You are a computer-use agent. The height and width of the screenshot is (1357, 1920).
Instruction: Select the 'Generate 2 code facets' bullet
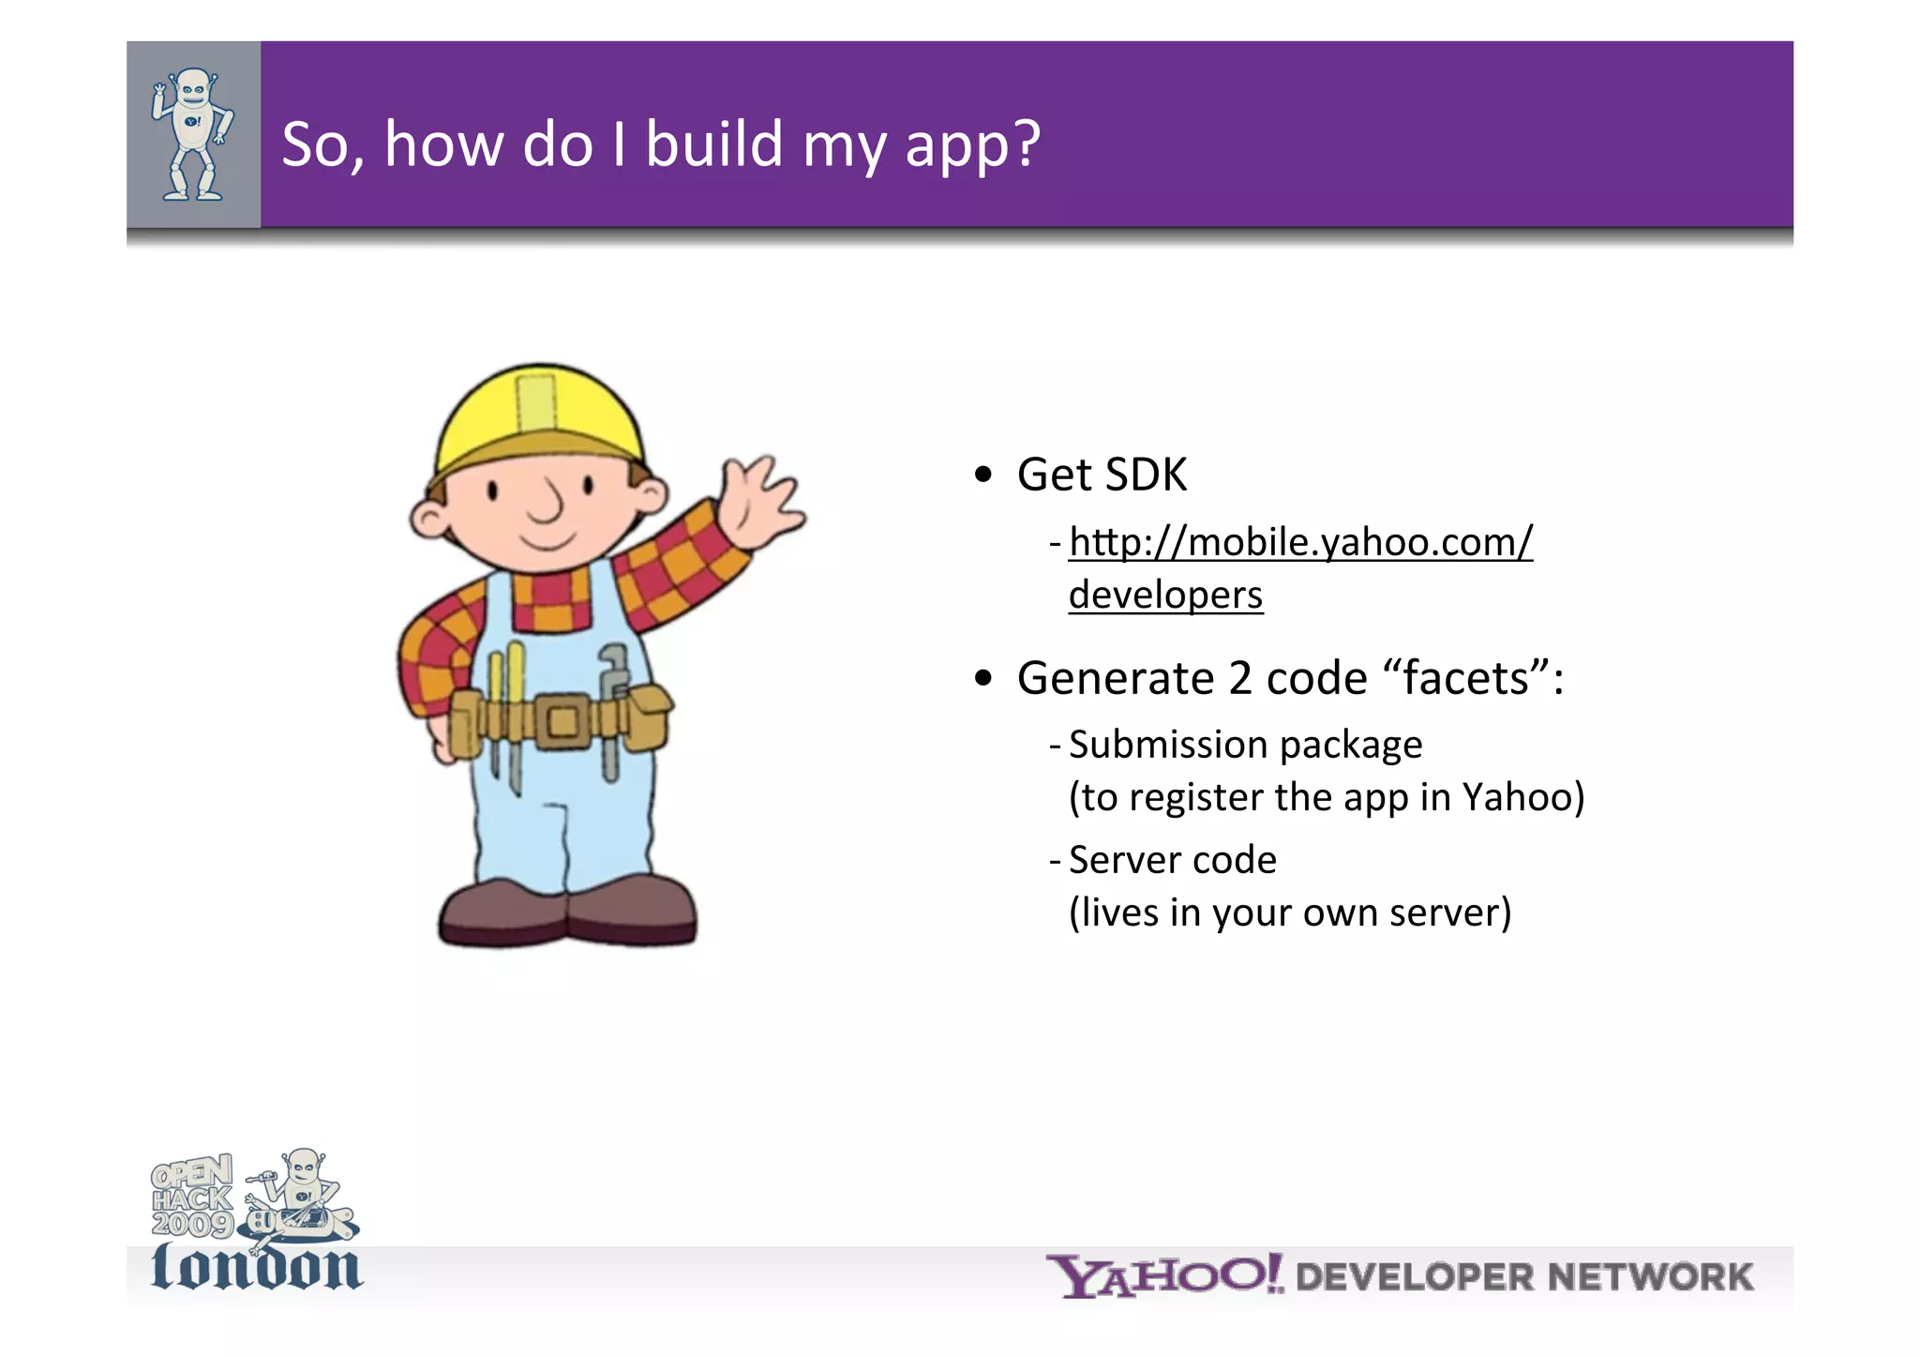pos(1289,678)
